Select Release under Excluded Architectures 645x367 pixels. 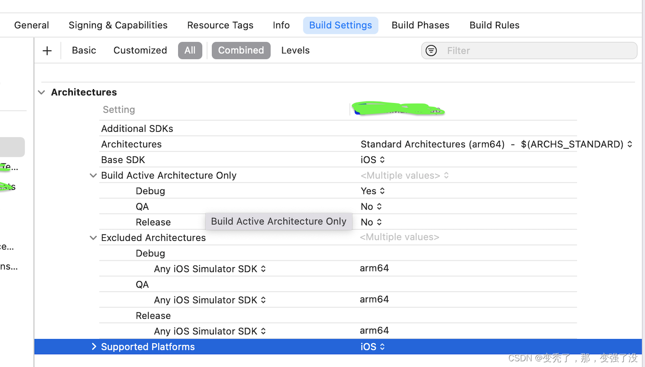153,316
